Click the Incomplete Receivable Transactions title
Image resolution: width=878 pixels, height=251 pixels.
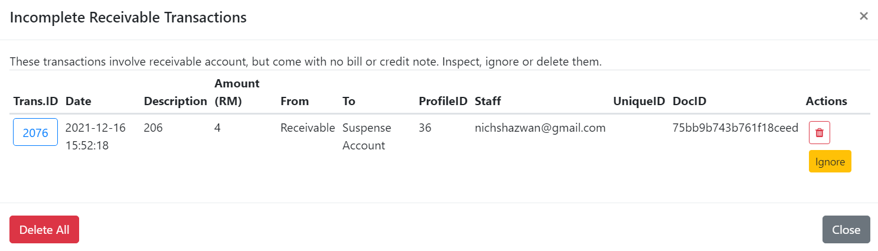(x=128, y=18)
